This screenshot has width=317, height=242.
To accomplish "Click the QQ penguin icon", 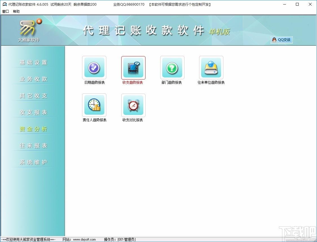I will tap(274, 39).
